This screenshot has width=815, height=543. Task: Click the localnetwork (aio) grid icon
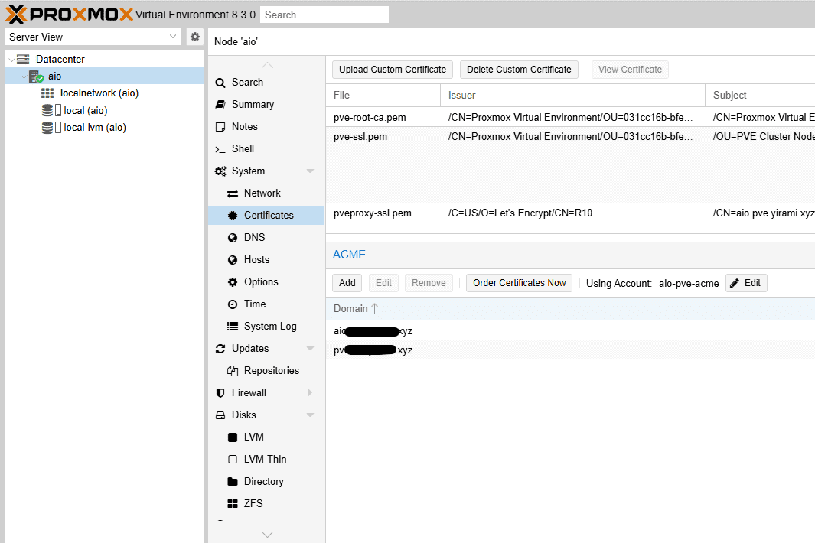point(47,93)
